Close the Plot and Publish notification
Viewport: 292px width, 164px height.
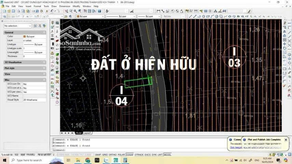[286, 140]
